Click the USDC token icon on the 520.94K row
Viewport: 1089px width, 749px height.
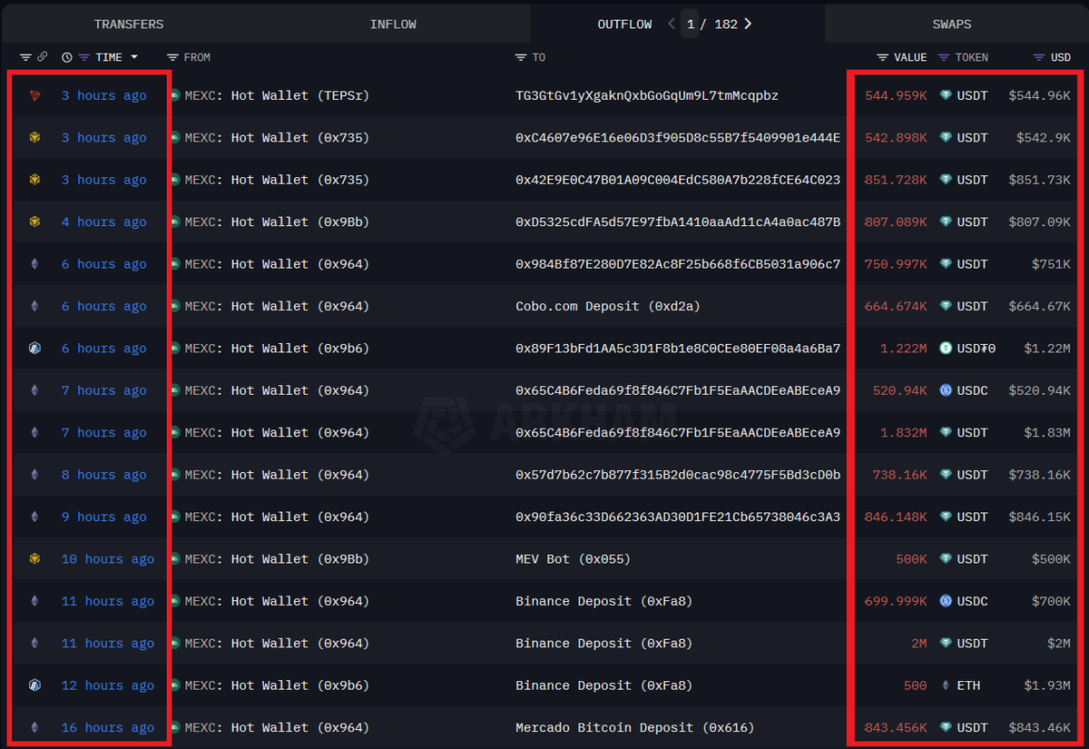[x=946, y=390]
